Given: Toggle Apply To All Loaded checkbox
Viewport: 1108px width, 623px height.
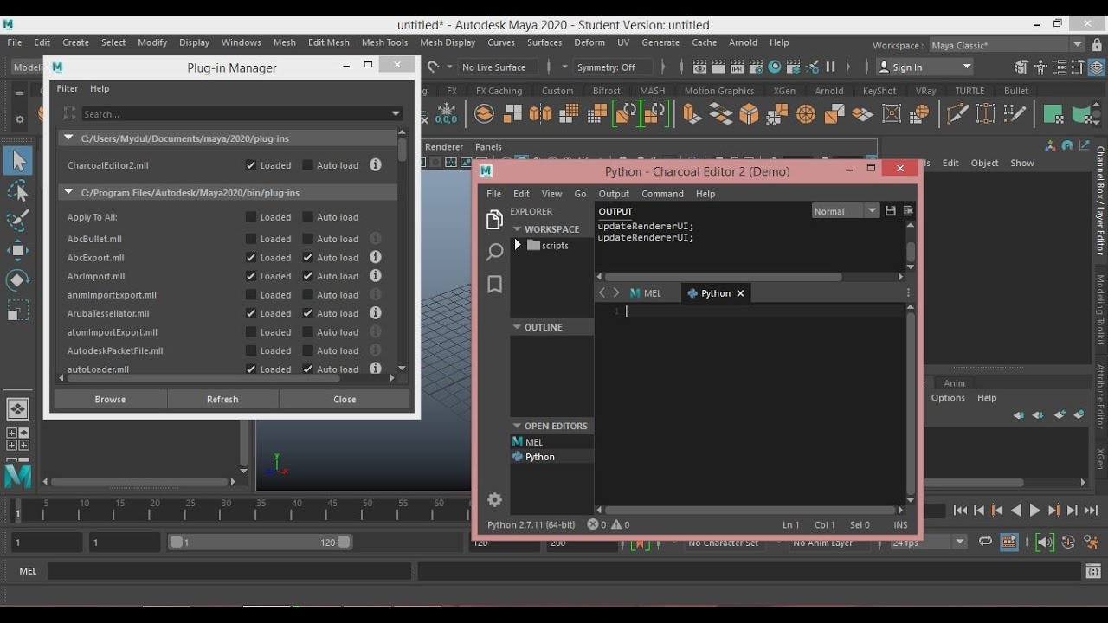Looking at the screenshot, I should (251, 217).
